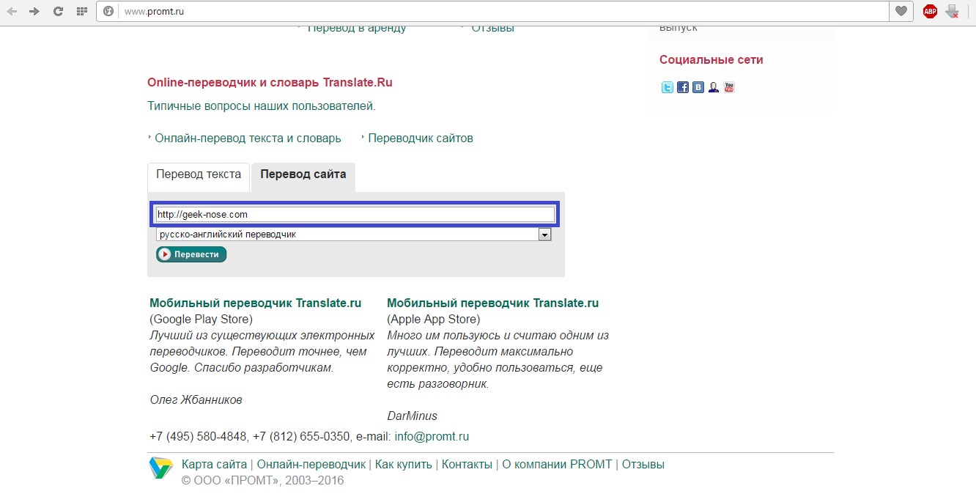
Task: Open Online-переводчик и словарь Translate.Ru heading
Action: 270,83
